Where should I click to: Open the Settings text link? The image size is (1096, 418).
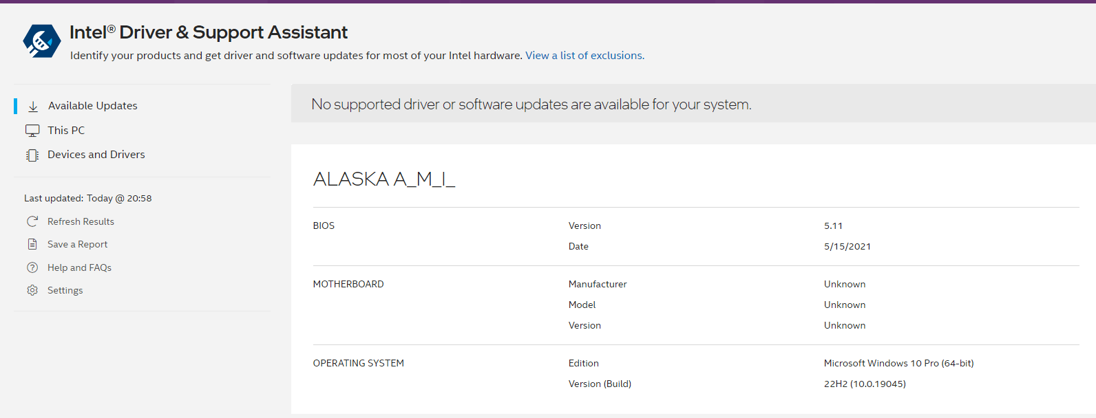point(65,290)
